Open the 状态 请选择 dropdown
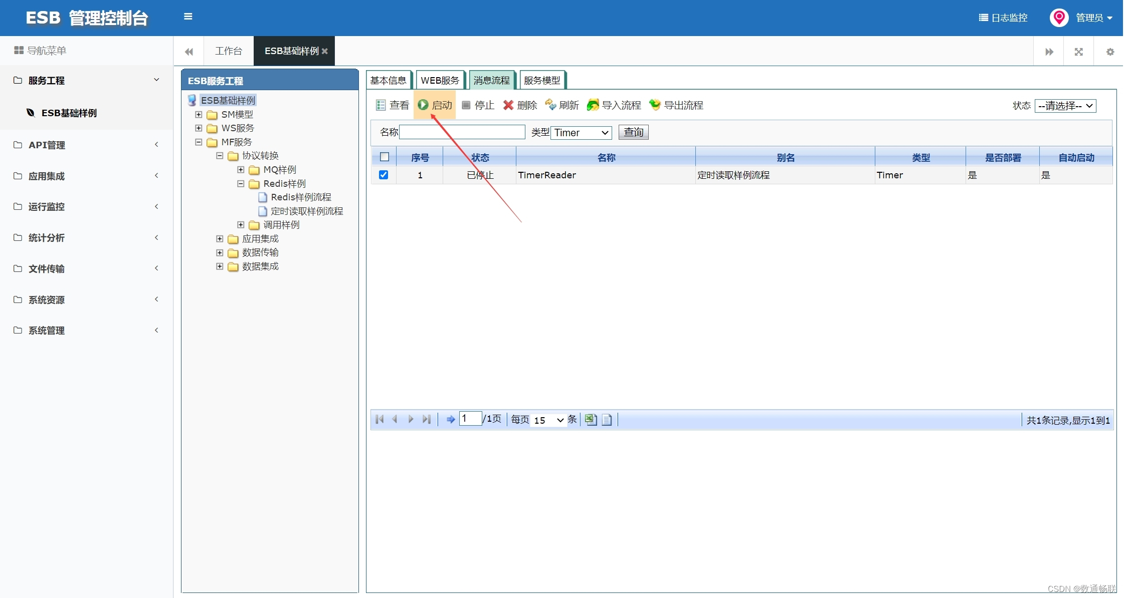This screenshot has width=1124, height=598. [x=1065, y=106]
